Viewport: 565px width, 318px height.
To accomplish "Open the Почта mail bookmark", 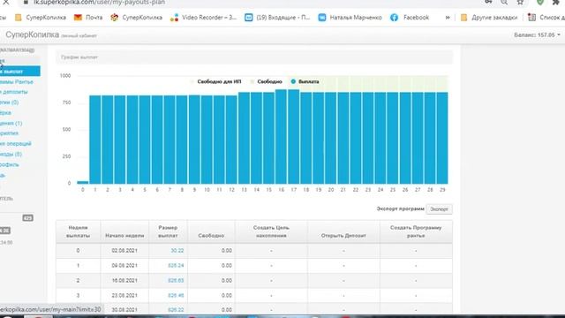I will click(88, 18).
